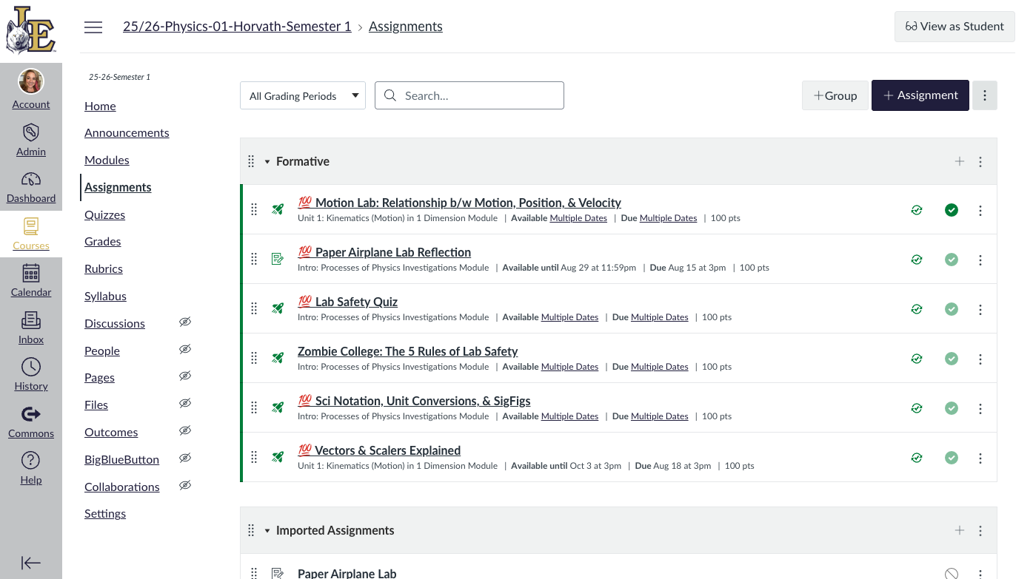Viewport: 1033px width, 579px height.
Task: Open the Account profile avatar
Action: tap(31, 81)
